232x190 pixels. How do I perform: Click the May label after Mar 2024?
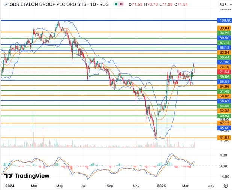tap(60, 186)
